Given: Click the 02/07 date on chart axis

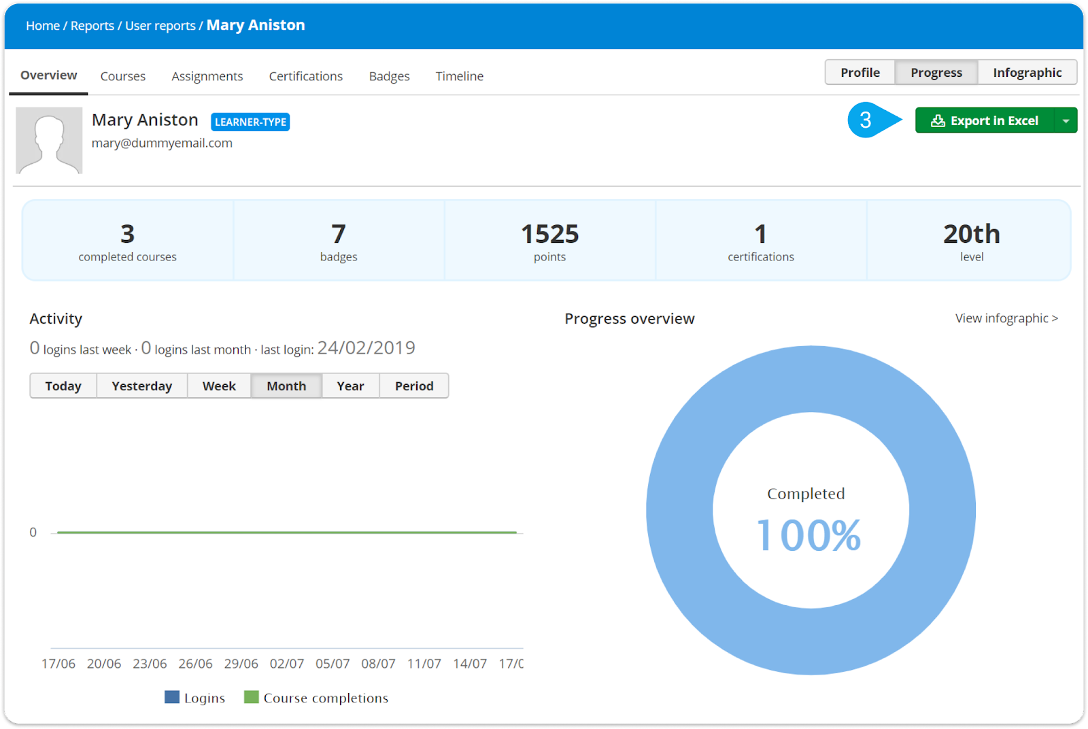Looking at the screenshot, I should click(x=287, y=663).
